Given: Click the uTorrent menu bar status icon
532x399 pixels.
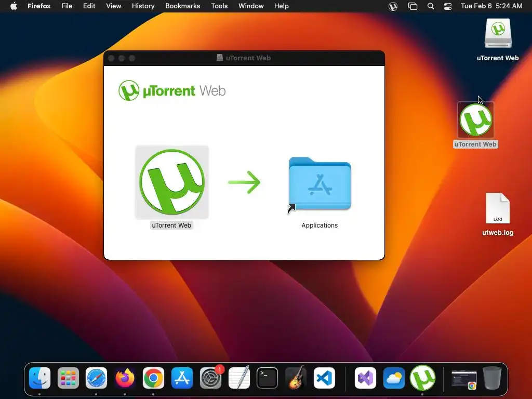Looking at the screenshot, I should click(393, 6).
